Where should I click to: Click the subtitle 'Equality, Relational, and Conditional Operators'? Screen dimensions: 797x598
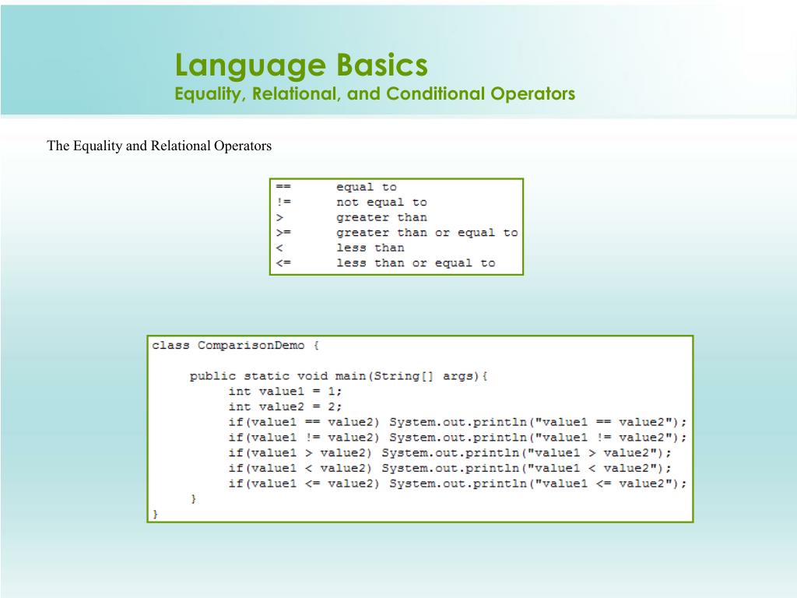[x=375, y=94]
